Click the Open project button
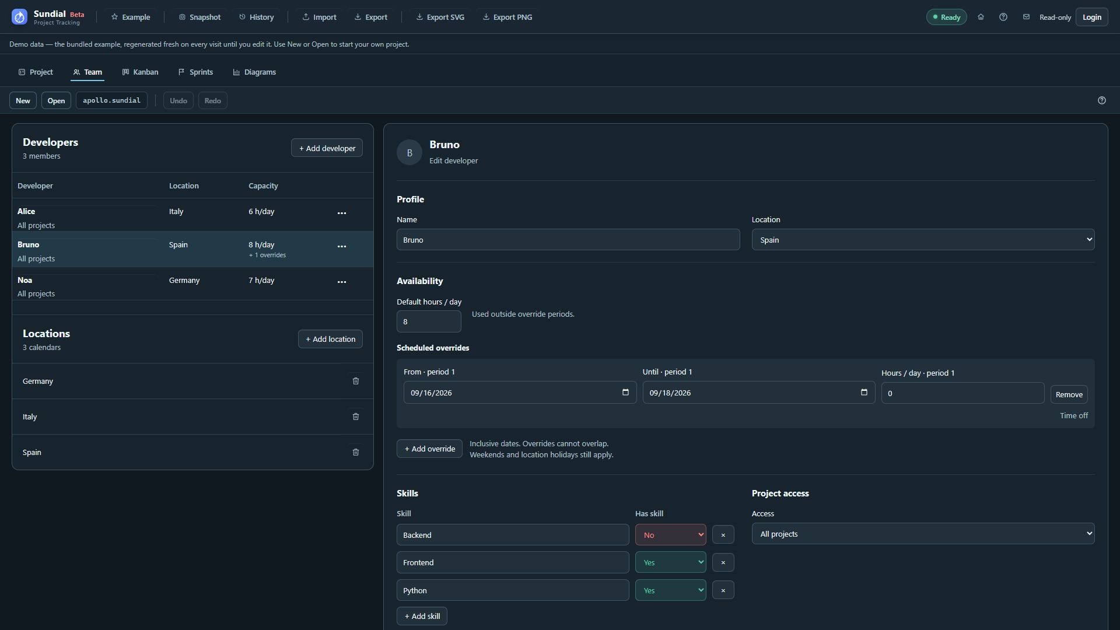 [x=56, y=100]
